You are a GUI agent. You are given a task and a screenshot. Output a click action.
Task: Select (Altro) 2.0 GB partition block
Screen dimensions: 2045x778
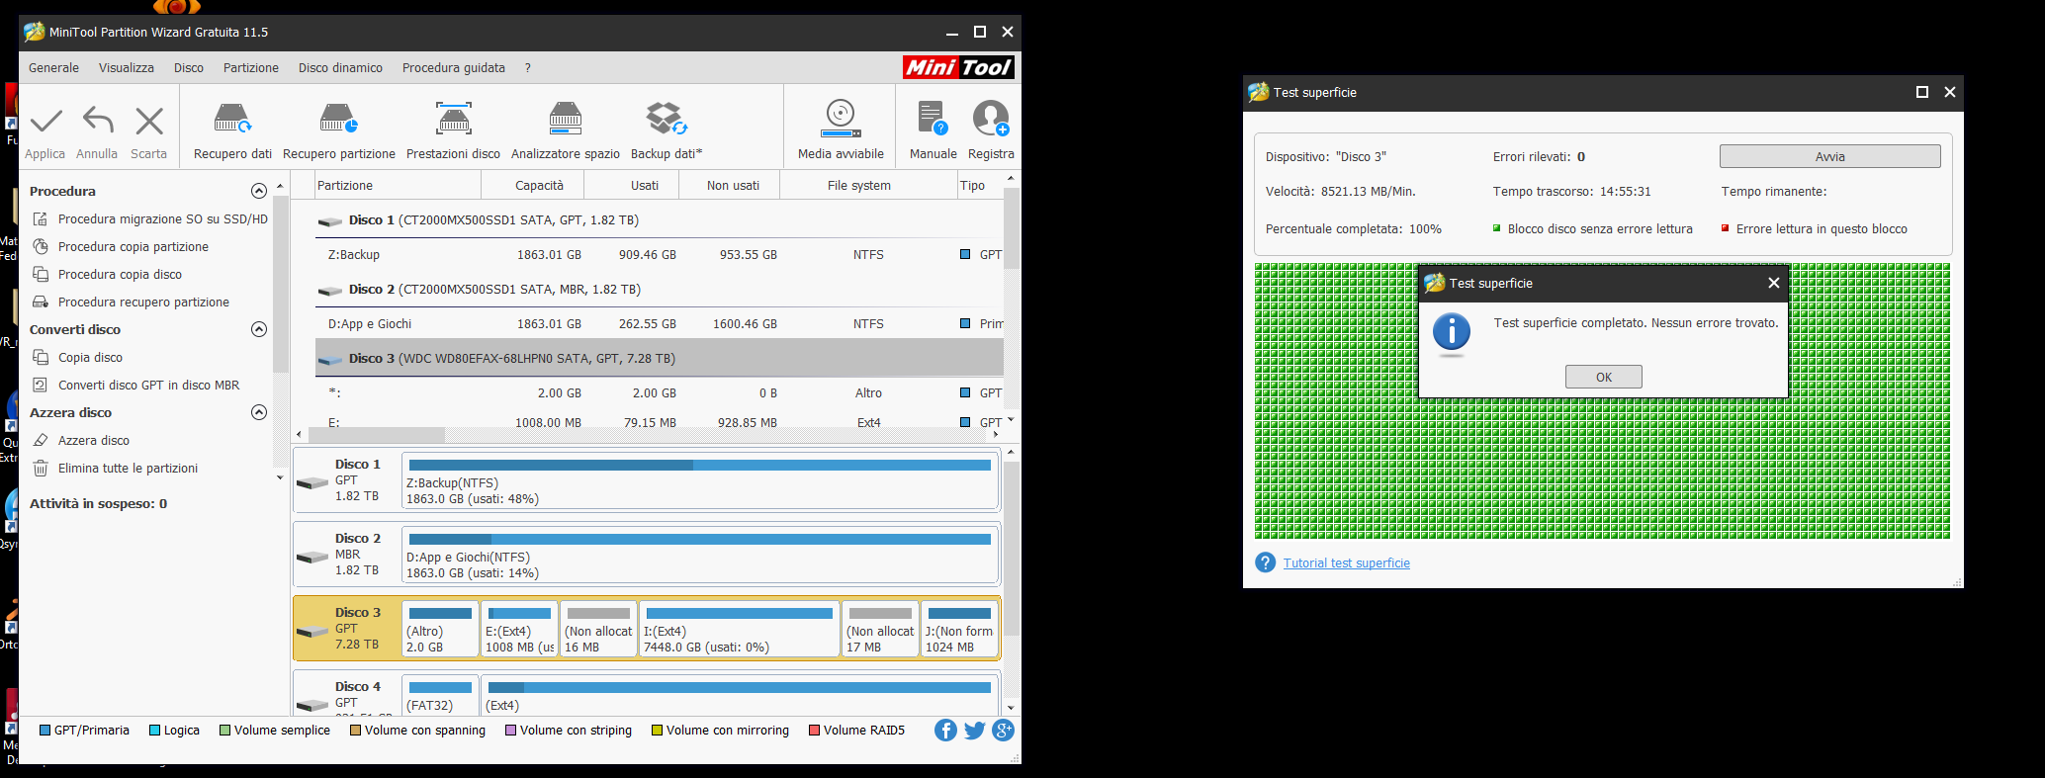point(440,630)
